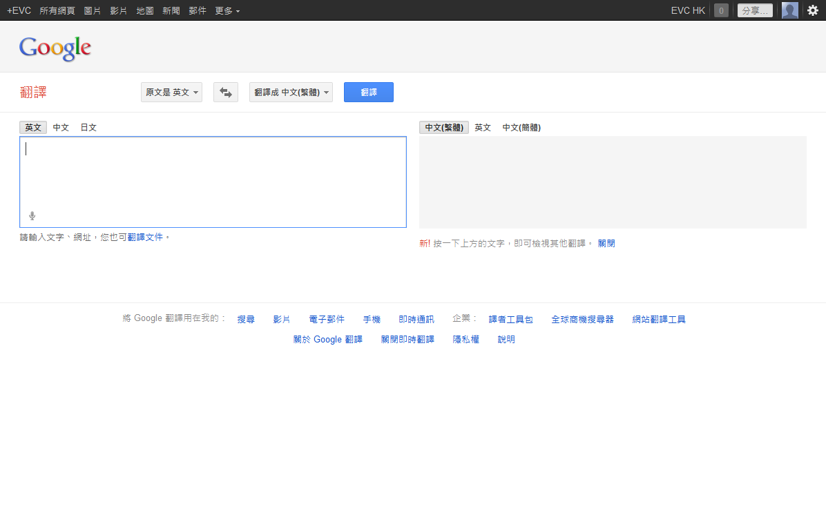Click the 關閉即時翻譯 link
Image resolution: width=826 pixels, height=513 pixels.
pyautogui.click(x=407, y=340)
